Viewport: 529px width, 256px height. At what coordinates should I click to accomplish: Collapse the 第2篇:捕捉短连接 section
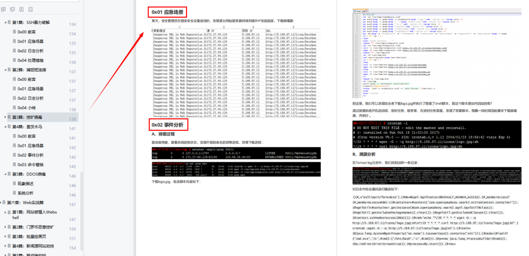(x=5, y=70)
